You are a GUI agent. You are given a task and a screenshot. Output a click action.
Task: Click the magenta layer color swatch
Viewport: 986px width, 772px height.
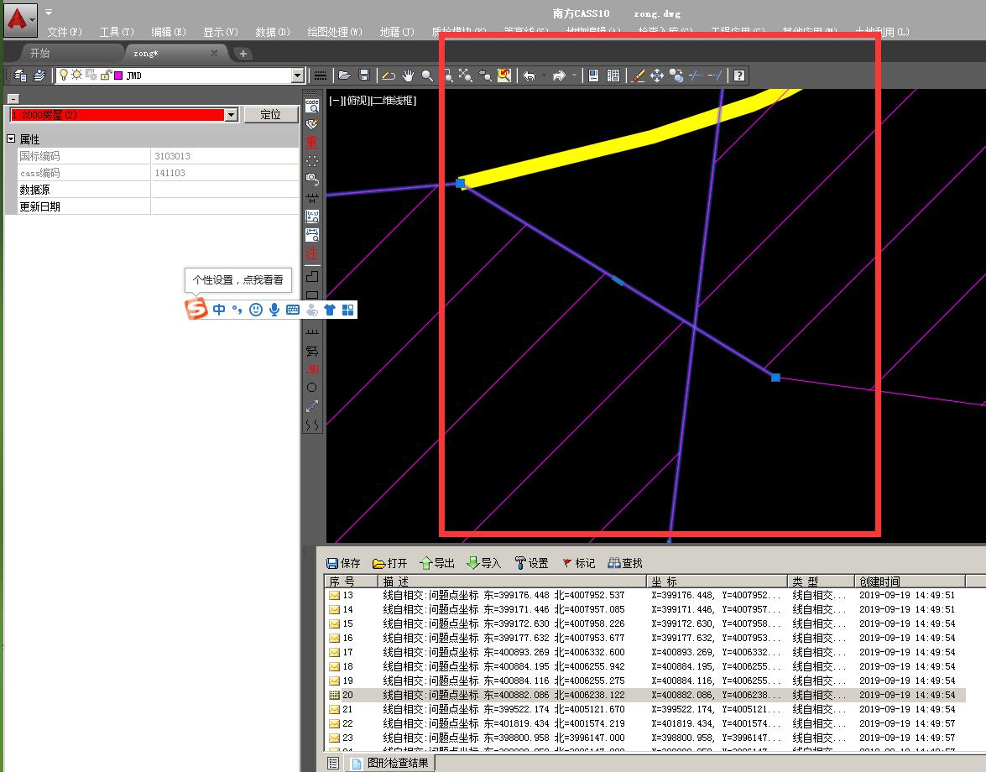(118, 76)
